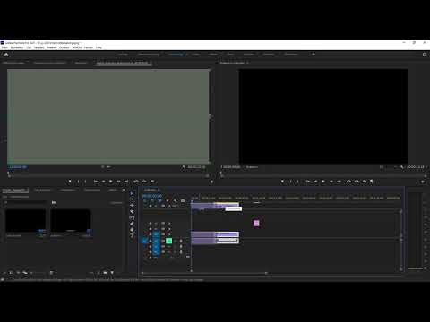The image size is (430, 322).
Task: Click the Source monitor blue timecode
Action: (18, 167)
